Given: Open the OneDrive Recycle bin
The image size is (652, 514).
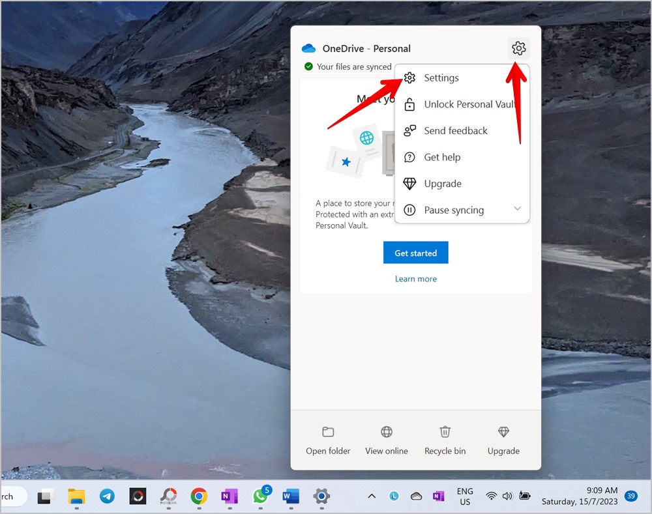Looking at the screenshot, I should [445, 440].
